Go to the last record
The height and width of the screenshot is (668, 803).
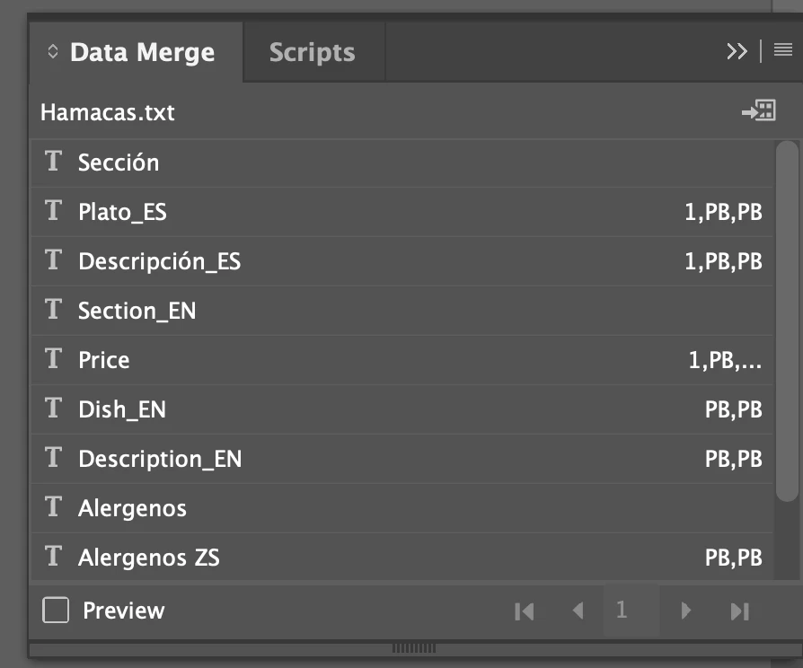coord(740,611)
